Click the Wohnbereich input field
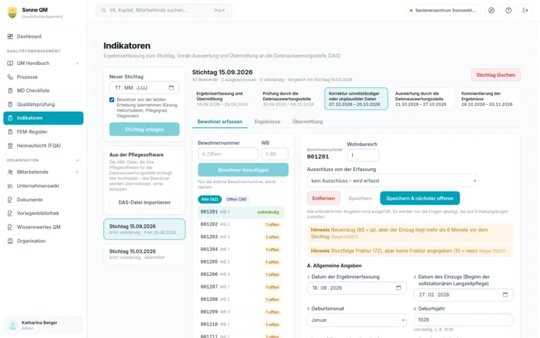Screen dimensions: 540x338 363,155
